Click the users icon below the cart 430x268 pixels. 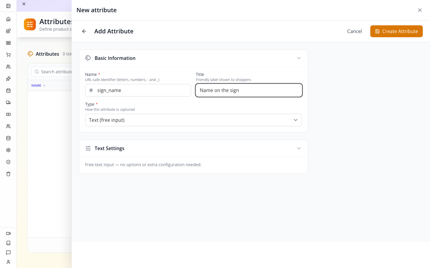8,67
